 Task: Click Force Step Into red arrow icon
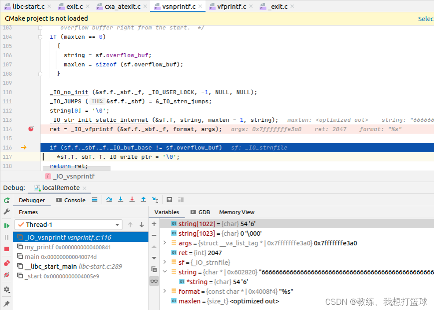tap(132, 200)
